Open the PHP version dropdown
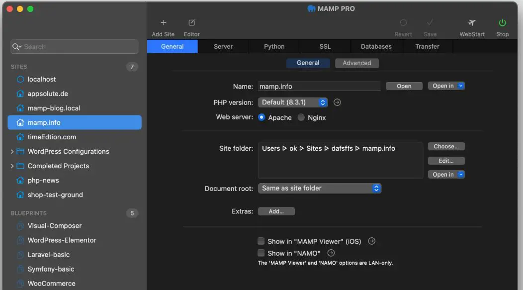Image resolution: width=523 pixels, height=290 pixels. point(293,102)
